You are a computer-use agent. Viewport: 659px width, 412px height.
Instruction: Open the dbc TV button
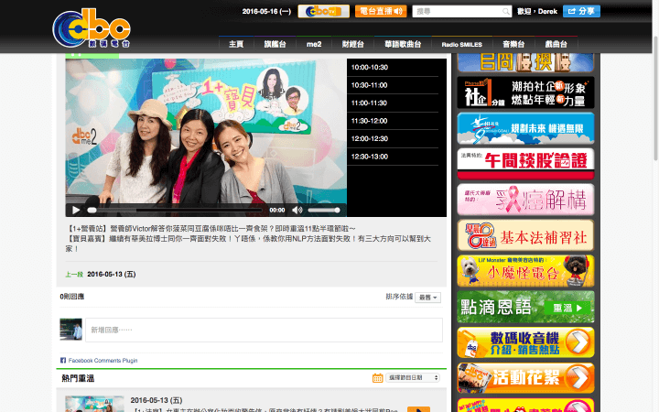(324, 11)
